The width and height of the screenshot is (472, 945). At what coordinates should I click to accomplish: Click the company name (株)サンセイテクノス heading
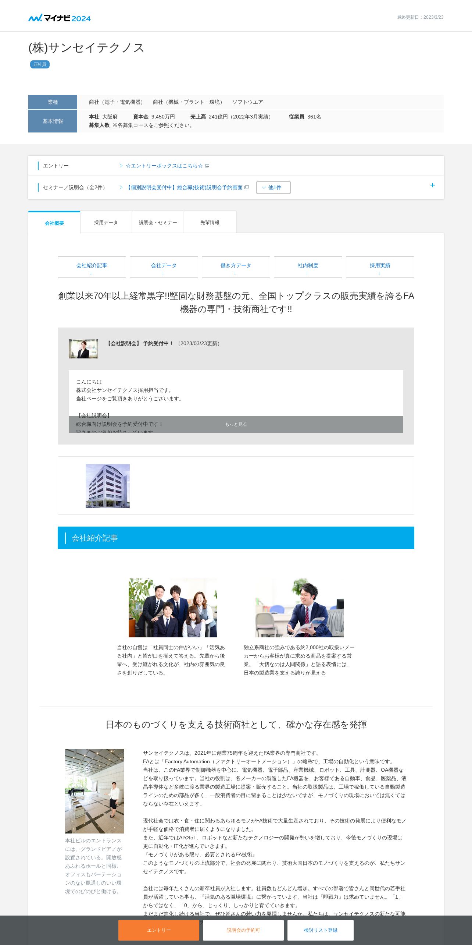tap(86, 48)
